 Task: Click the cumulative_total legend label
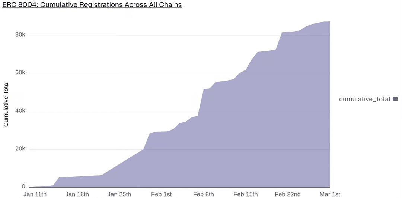tap(364, 99)
